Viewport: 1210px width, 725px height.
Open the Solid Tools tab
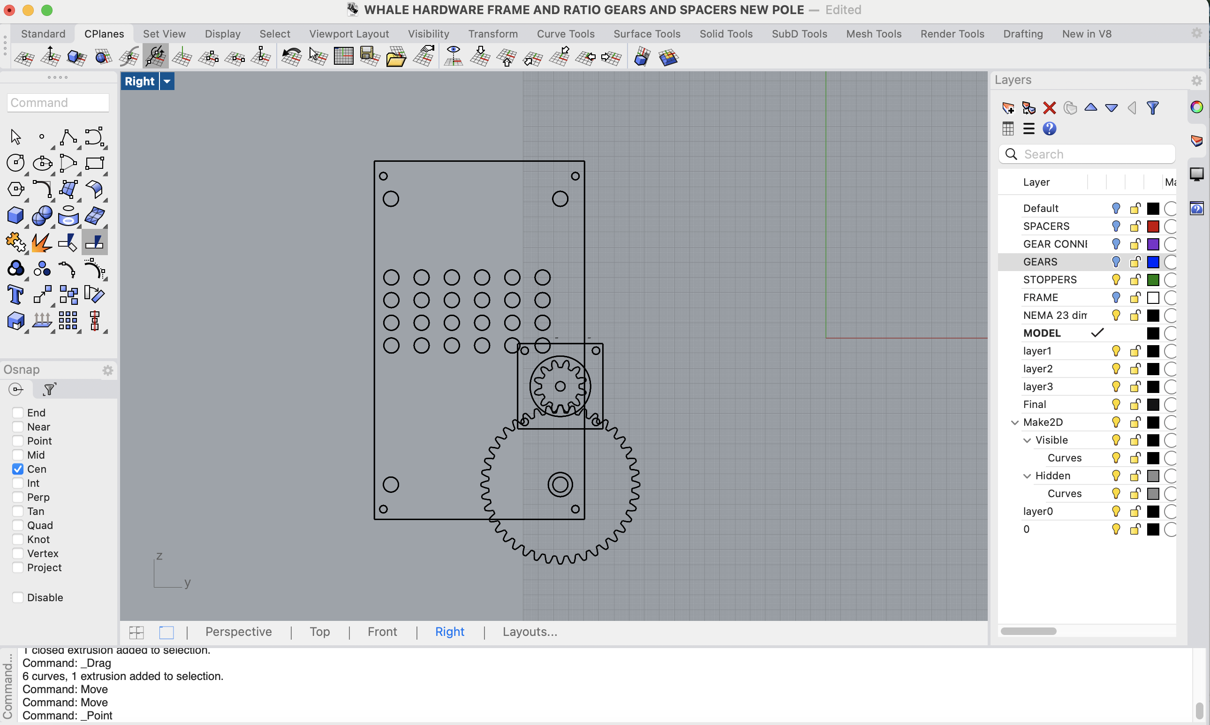(x=726, y=34)
